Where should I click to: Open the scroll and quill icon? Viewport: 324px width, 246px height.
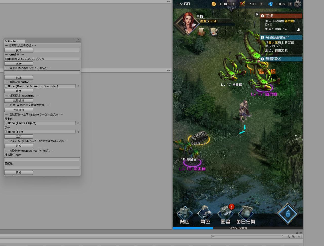click(214, 32)
